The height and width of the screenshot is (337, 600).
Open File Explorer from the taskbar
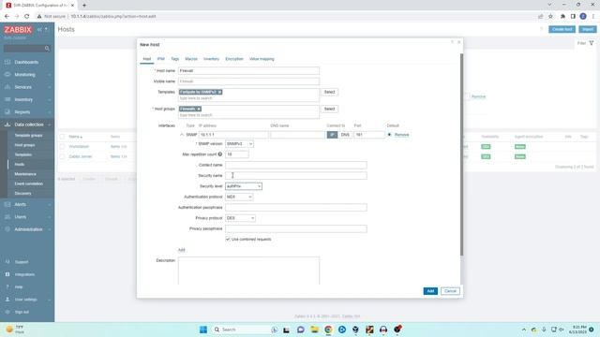coord(315,330)
